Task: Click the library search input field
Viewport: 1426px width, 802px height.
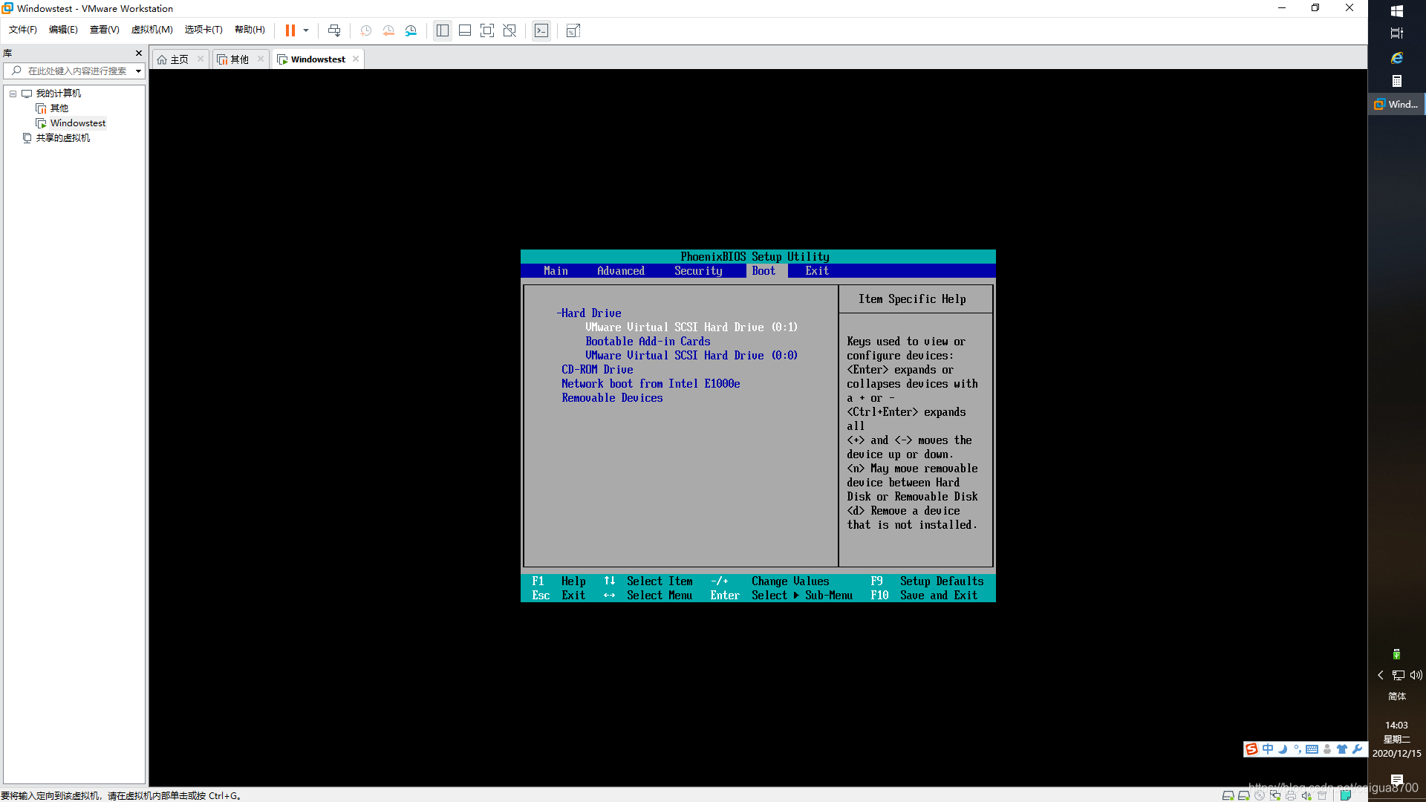Action: [x=74, y=71]
